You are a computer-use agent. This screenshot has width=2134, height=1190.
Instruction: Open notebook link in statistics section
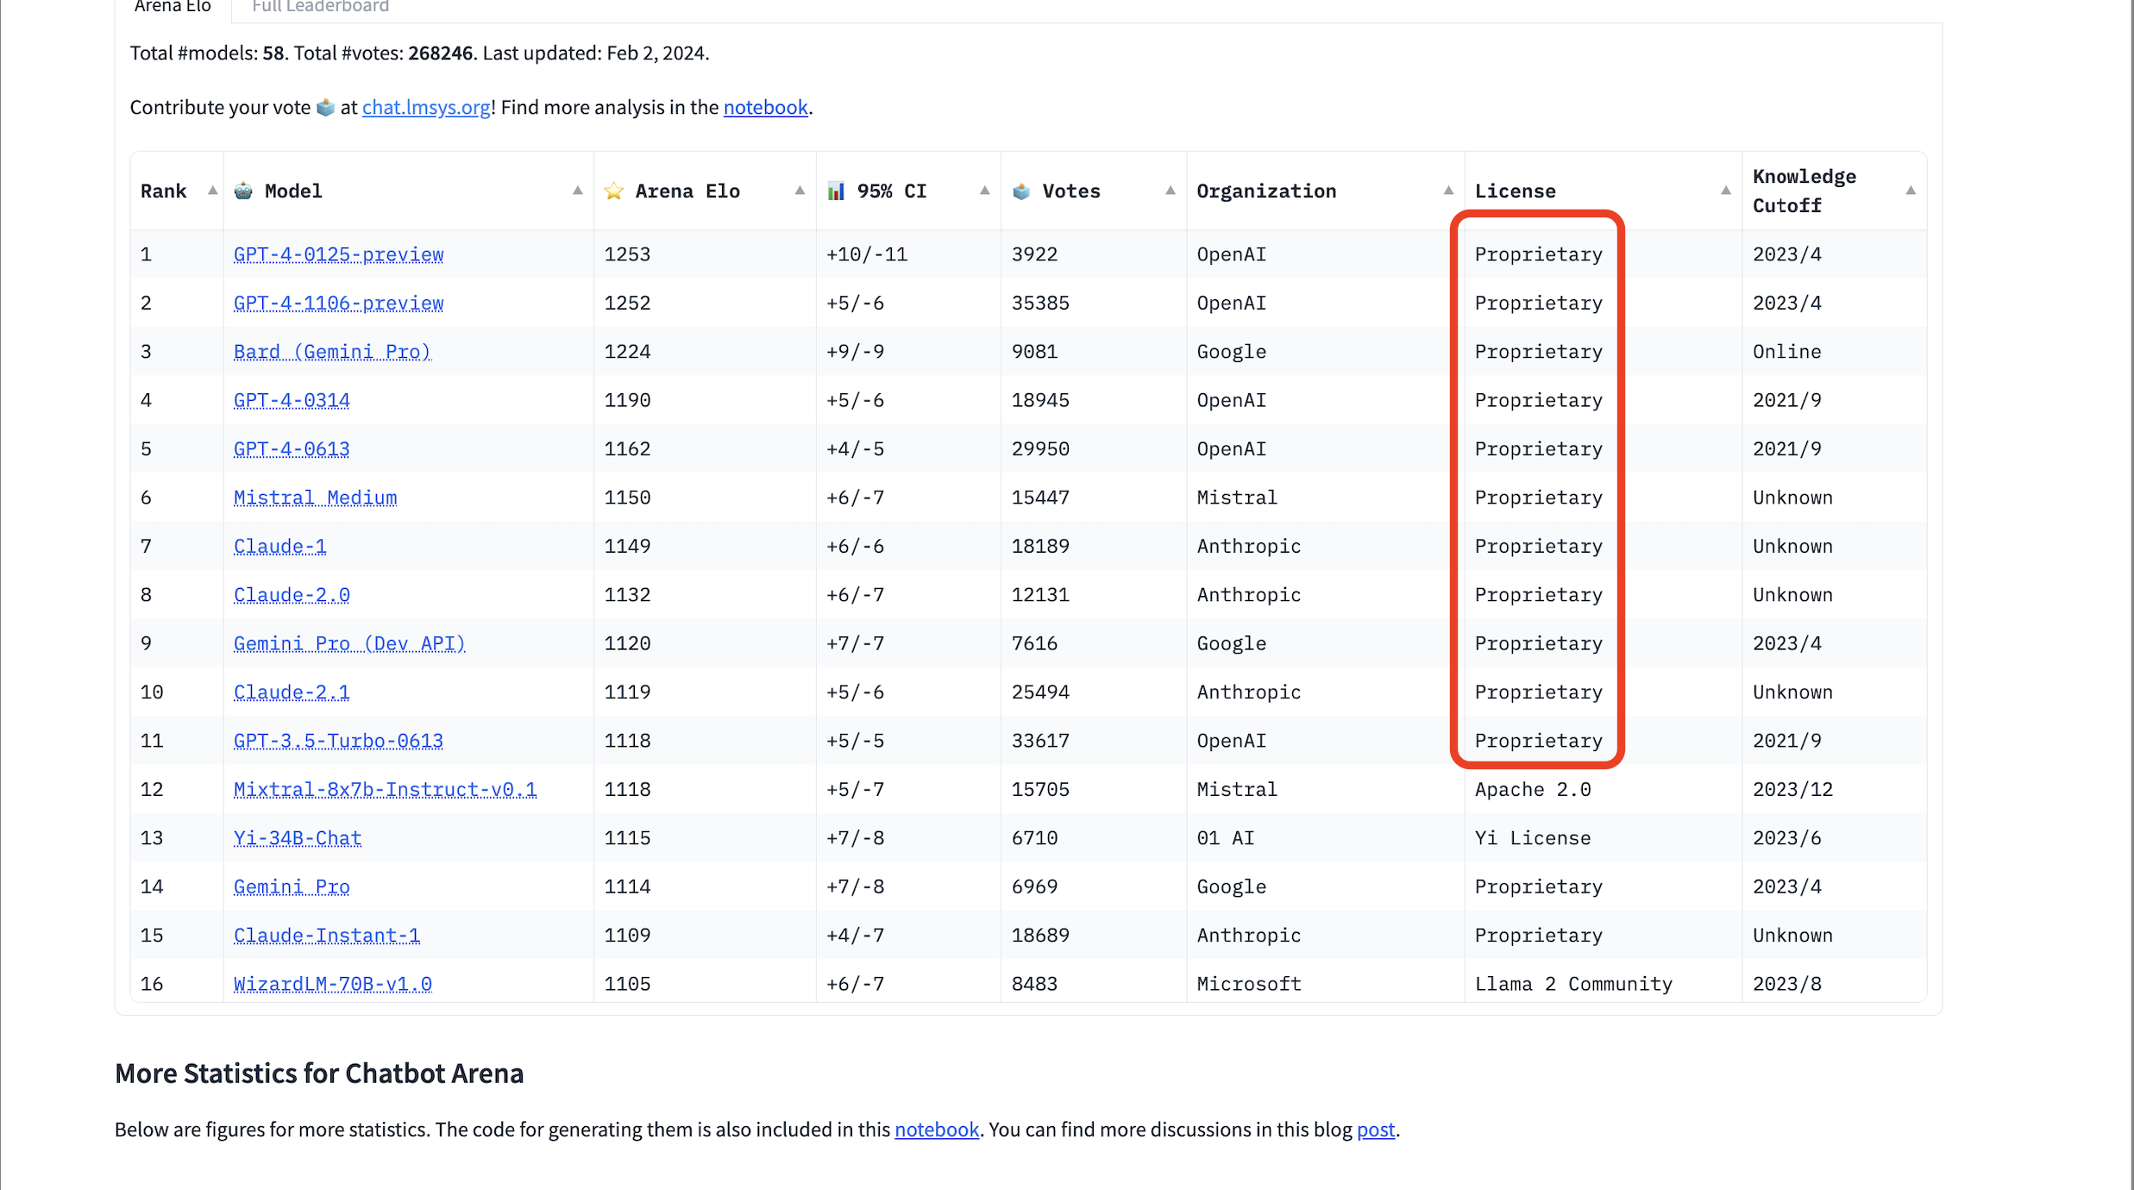point(936,1130)
